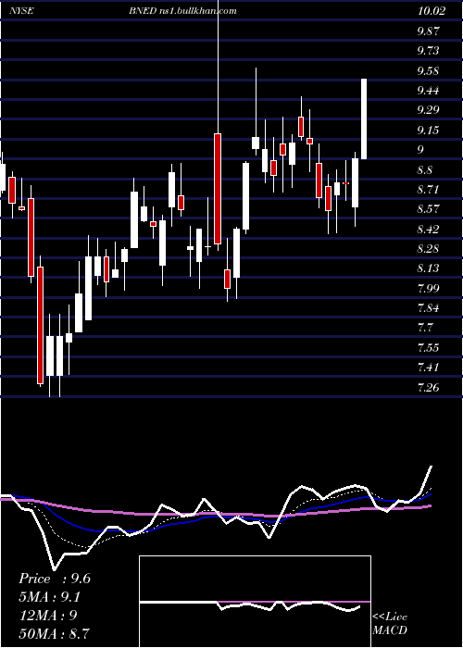
Task: Click the 9.29 price axis label
Action: click(x=428, y=110)
